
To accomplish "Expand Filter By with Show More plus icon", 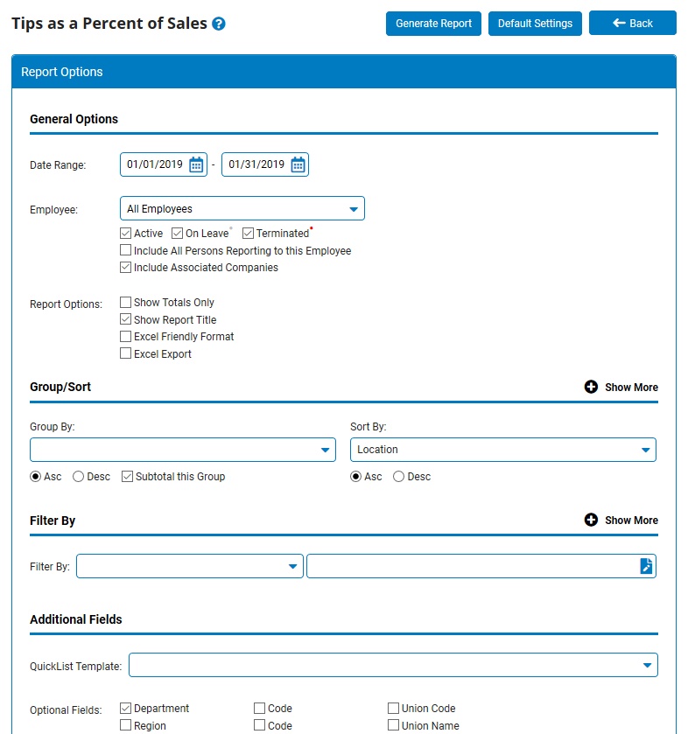I will 592,520.
